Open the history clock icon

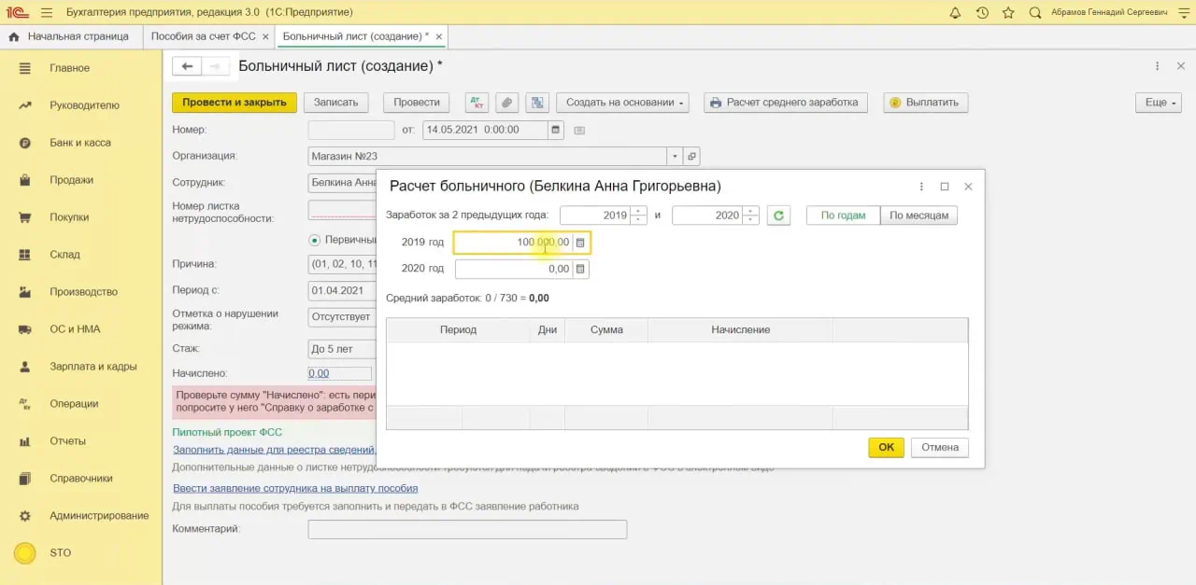[982, 13]
